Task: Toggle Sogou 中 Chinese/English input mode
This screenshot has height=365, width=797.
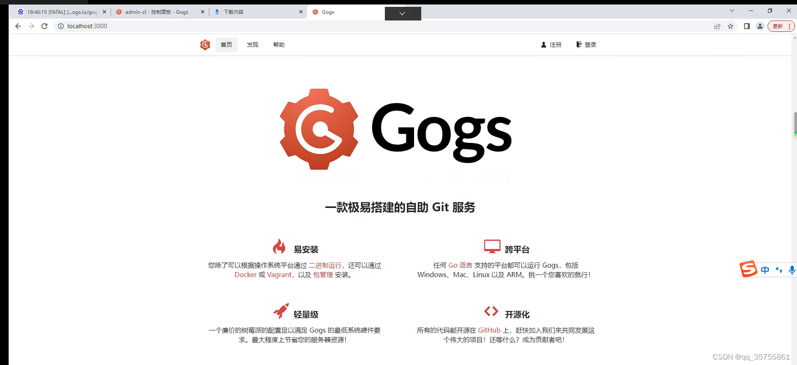Action: pyautogui.click(x=765, y=270)
